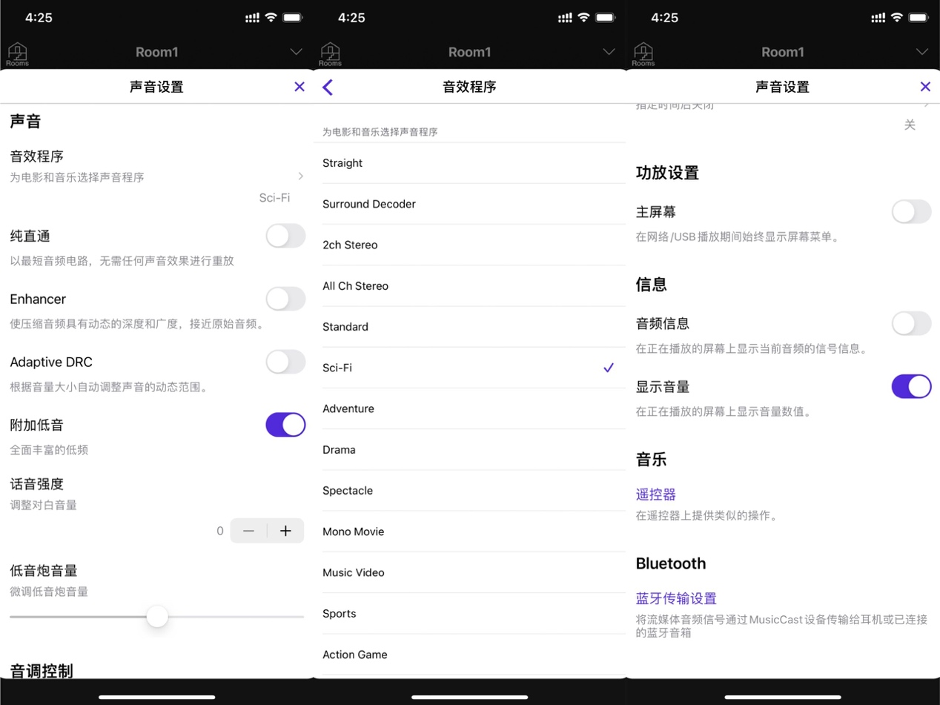Viewport: 940px width, 705px height.
Task: Open Rooms icon in left screen
Action: (17, 53)
